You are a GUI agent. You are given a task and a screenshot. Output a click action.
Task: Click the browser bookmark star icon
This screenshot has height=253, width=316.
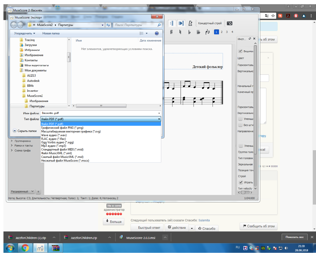coord(273,16)
